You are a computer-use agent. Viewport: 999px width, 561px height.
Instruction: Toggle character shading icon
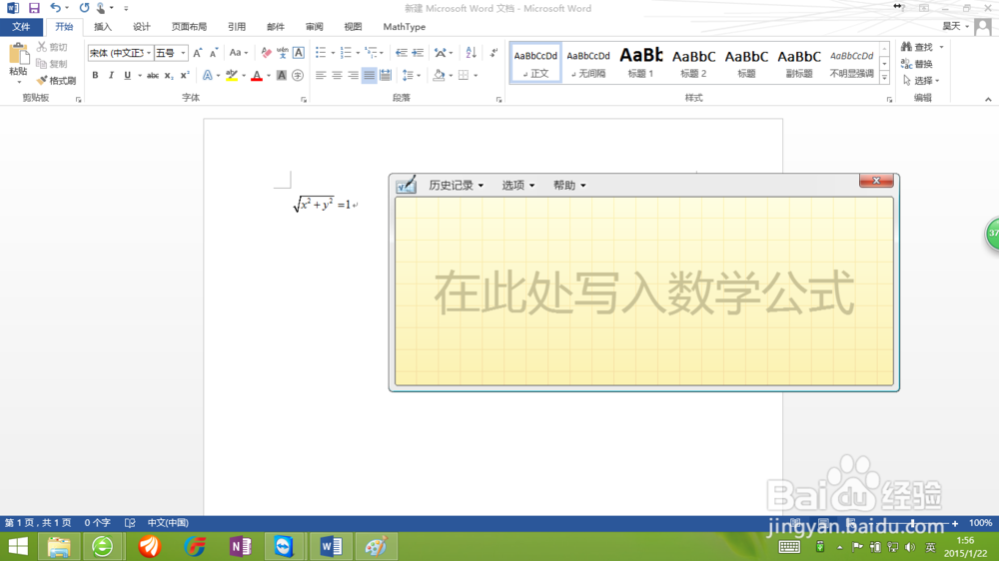pos(281,75)
